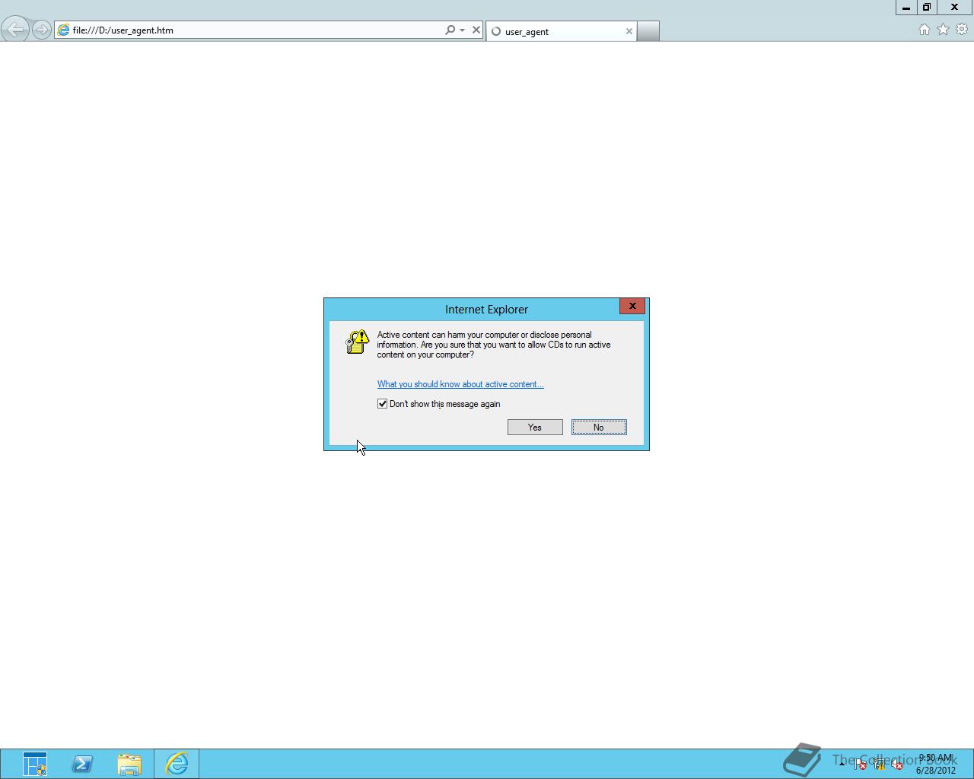The image size is (974, 779).
Task: Open Server Manager from the taskbar
Action: coord(35,764)
